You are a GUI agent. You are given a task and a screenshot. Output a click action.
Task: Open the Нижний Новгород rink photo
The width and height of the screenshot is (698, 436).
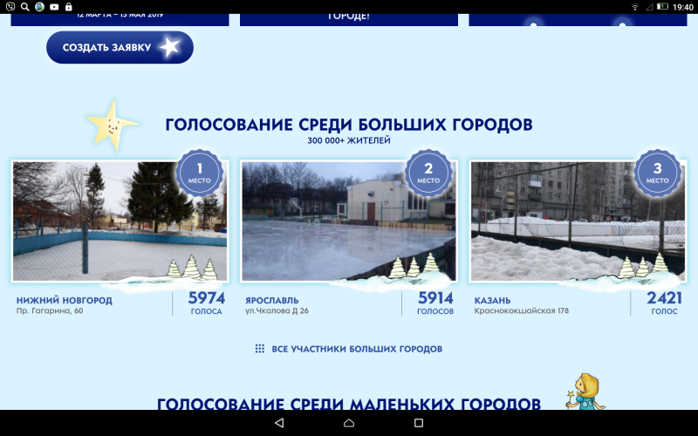click(120, 221)
